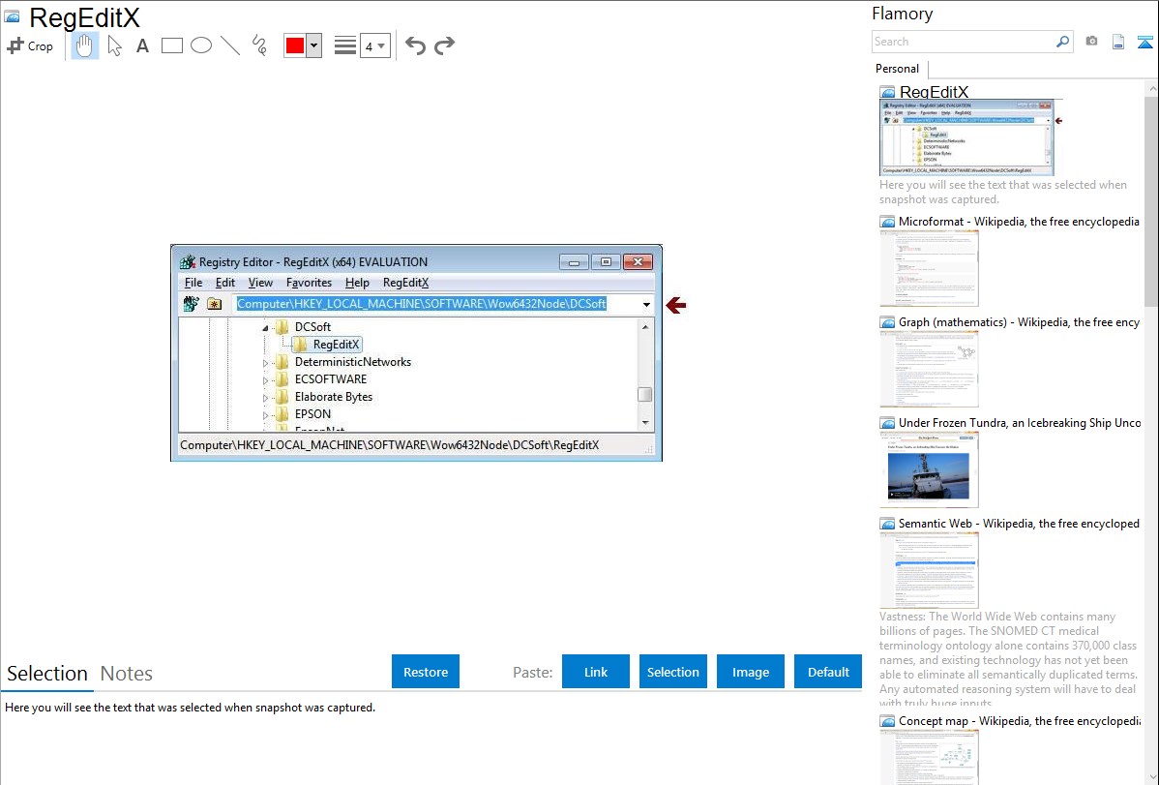
Task: Click the search magnifier icon
Action: [1063, 42]
